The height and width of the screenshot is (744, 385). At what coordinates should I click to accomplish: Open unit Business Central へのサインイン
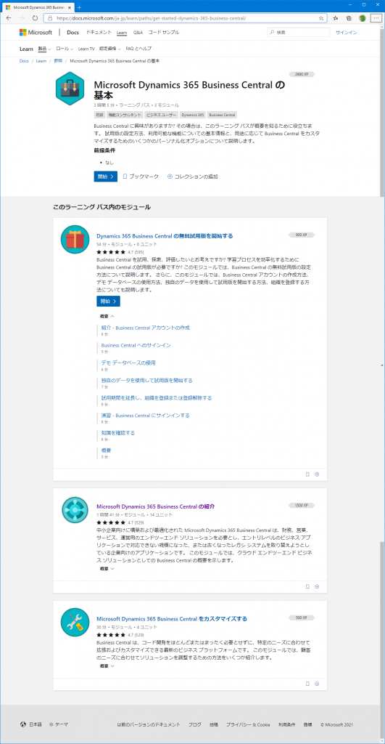pos(136,345)
